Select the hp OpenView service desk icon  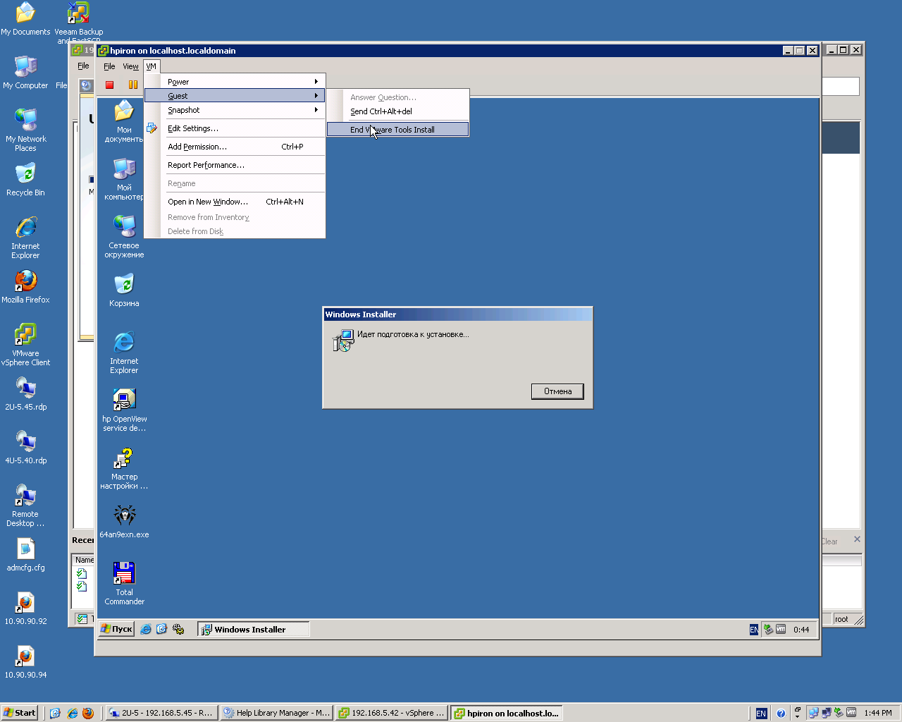point(124,410)
